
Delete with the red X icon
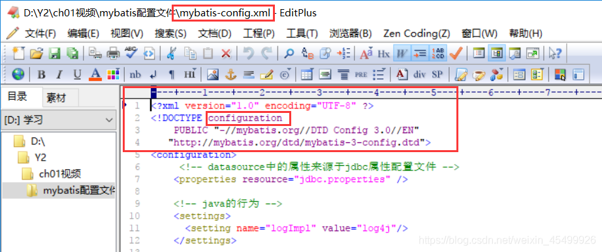coord(226,54)
